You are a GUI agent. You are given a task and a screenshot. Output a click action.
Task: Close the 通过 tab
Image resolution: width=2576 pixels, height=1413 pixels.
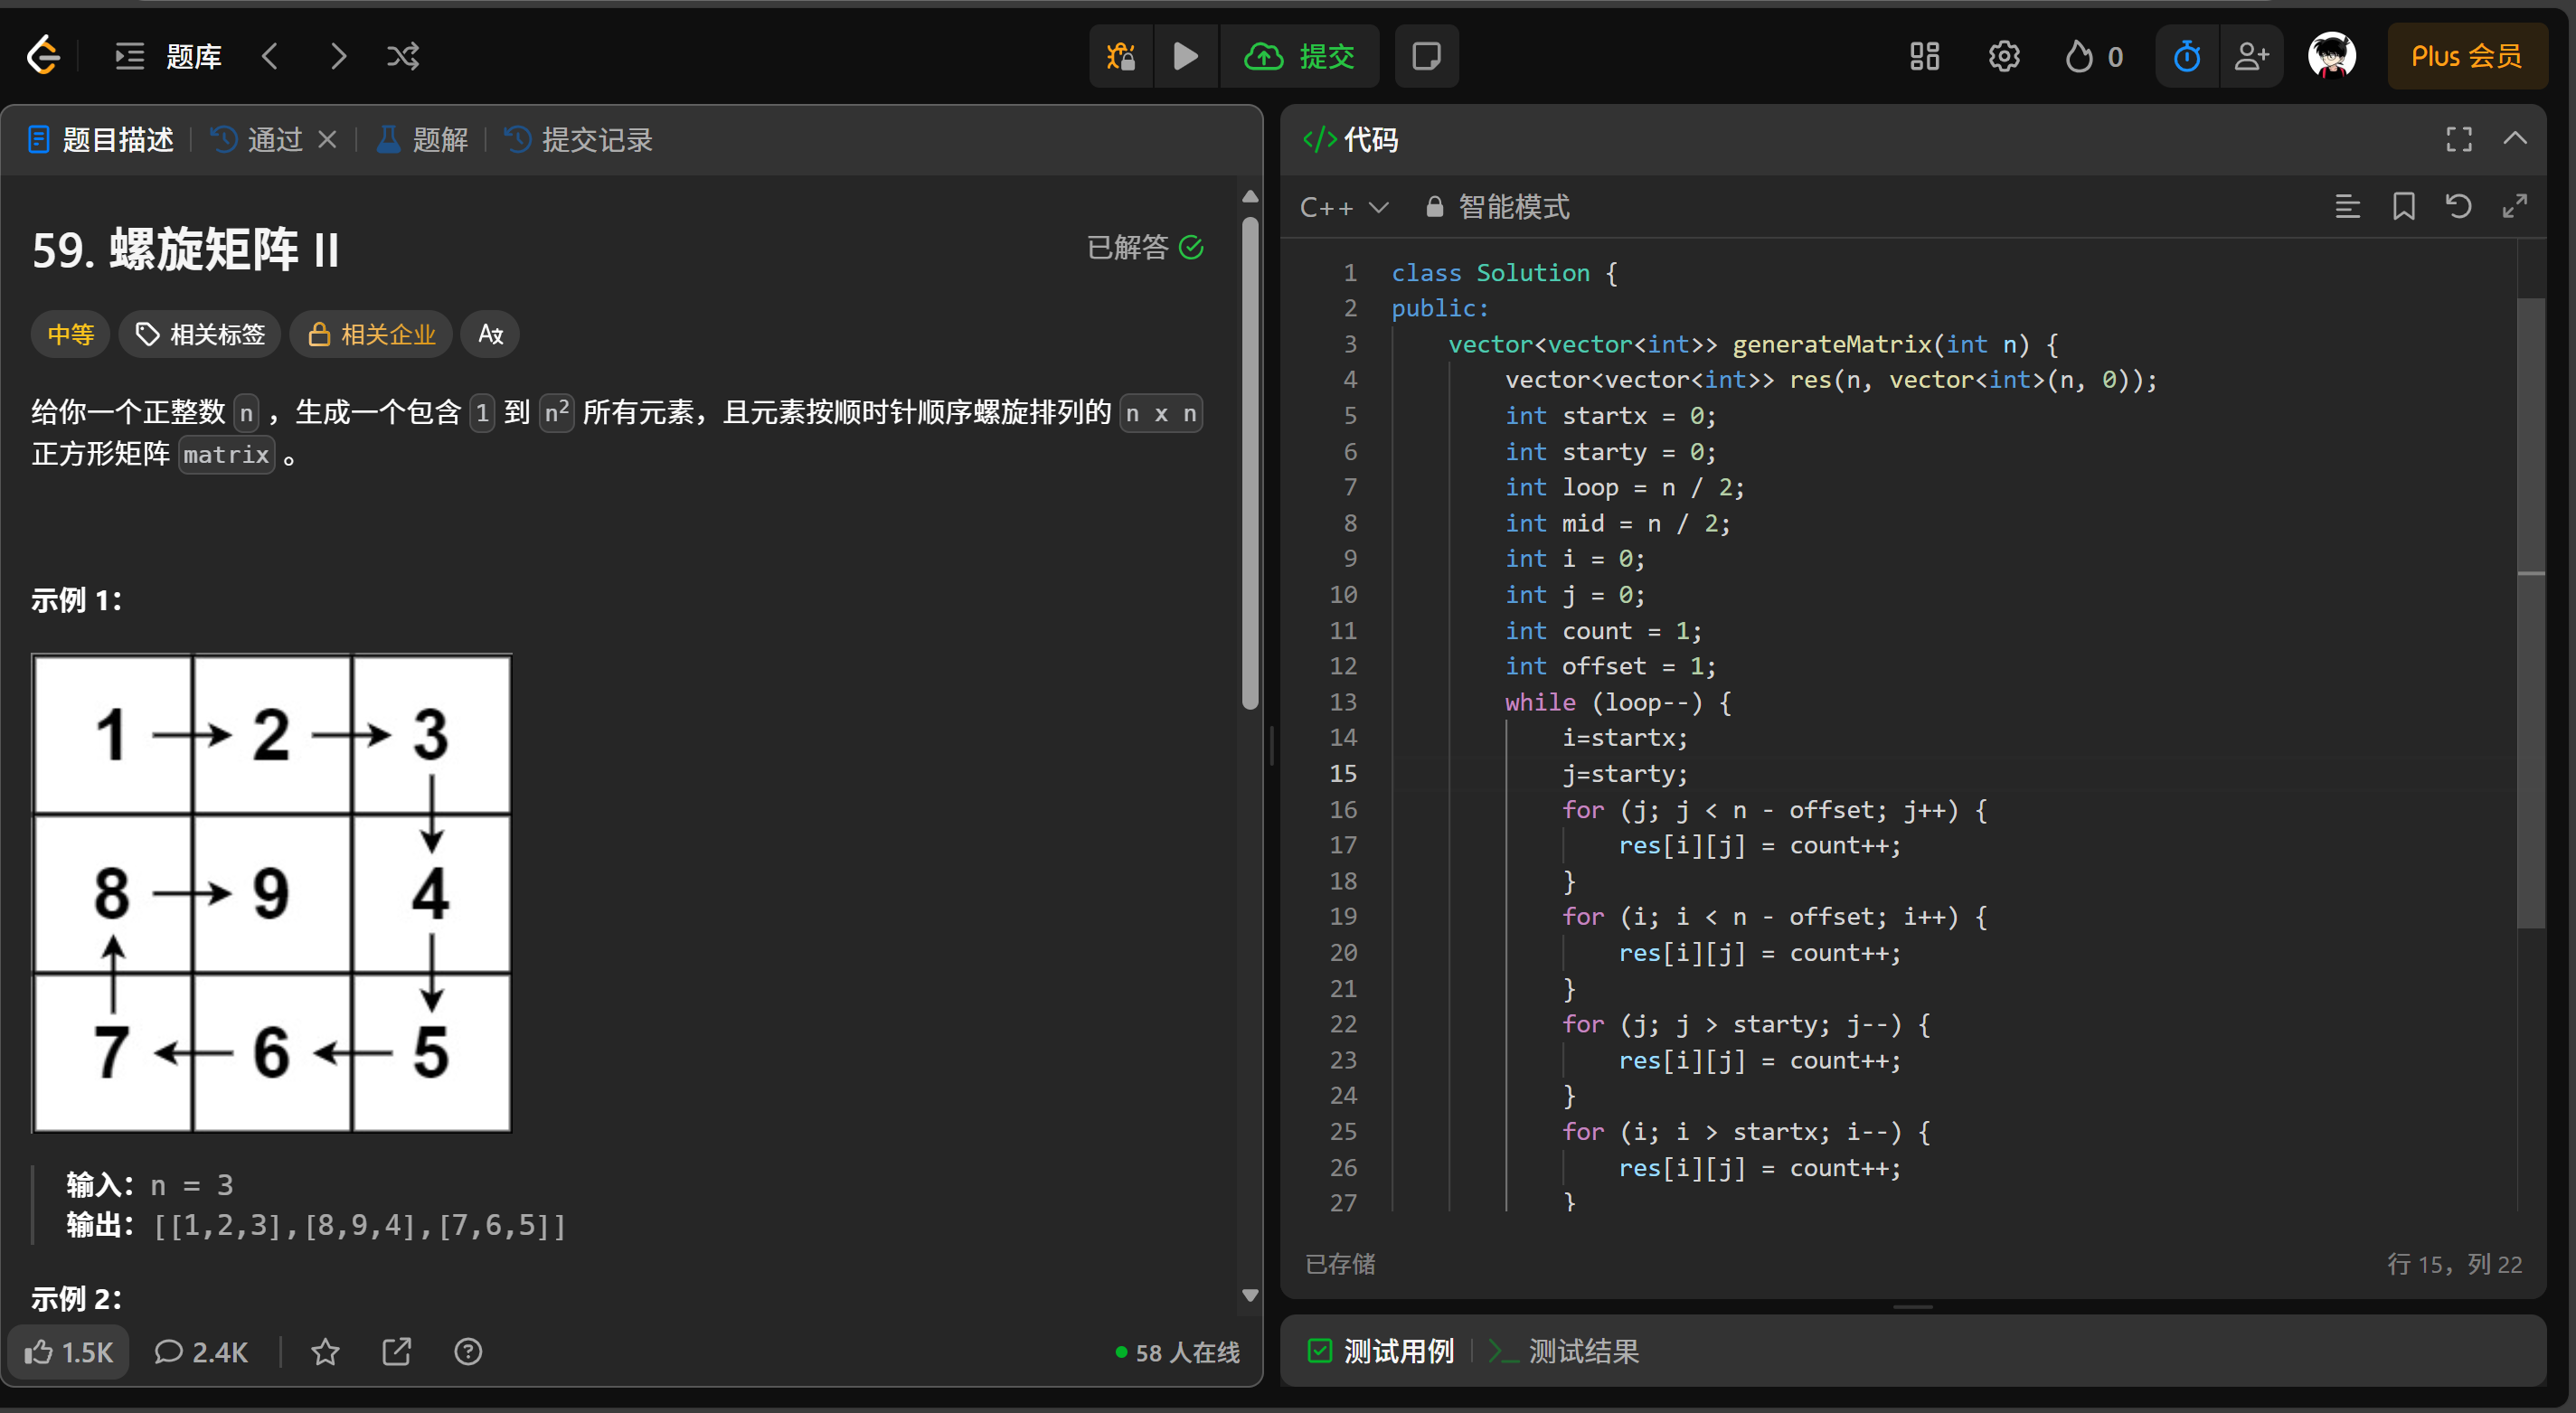327,140
